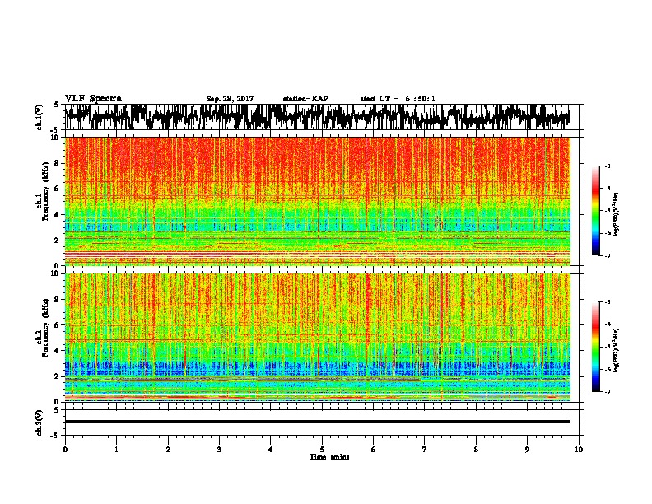
Task: Click the 2 label on the Time axis
Action: click(x=168, y=450)
